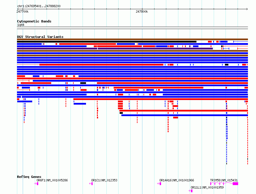The width and height of the screenshot is (256, 194).
Task: Open OR11L1|NM_001001959 gene label
Action: (207, 187)
